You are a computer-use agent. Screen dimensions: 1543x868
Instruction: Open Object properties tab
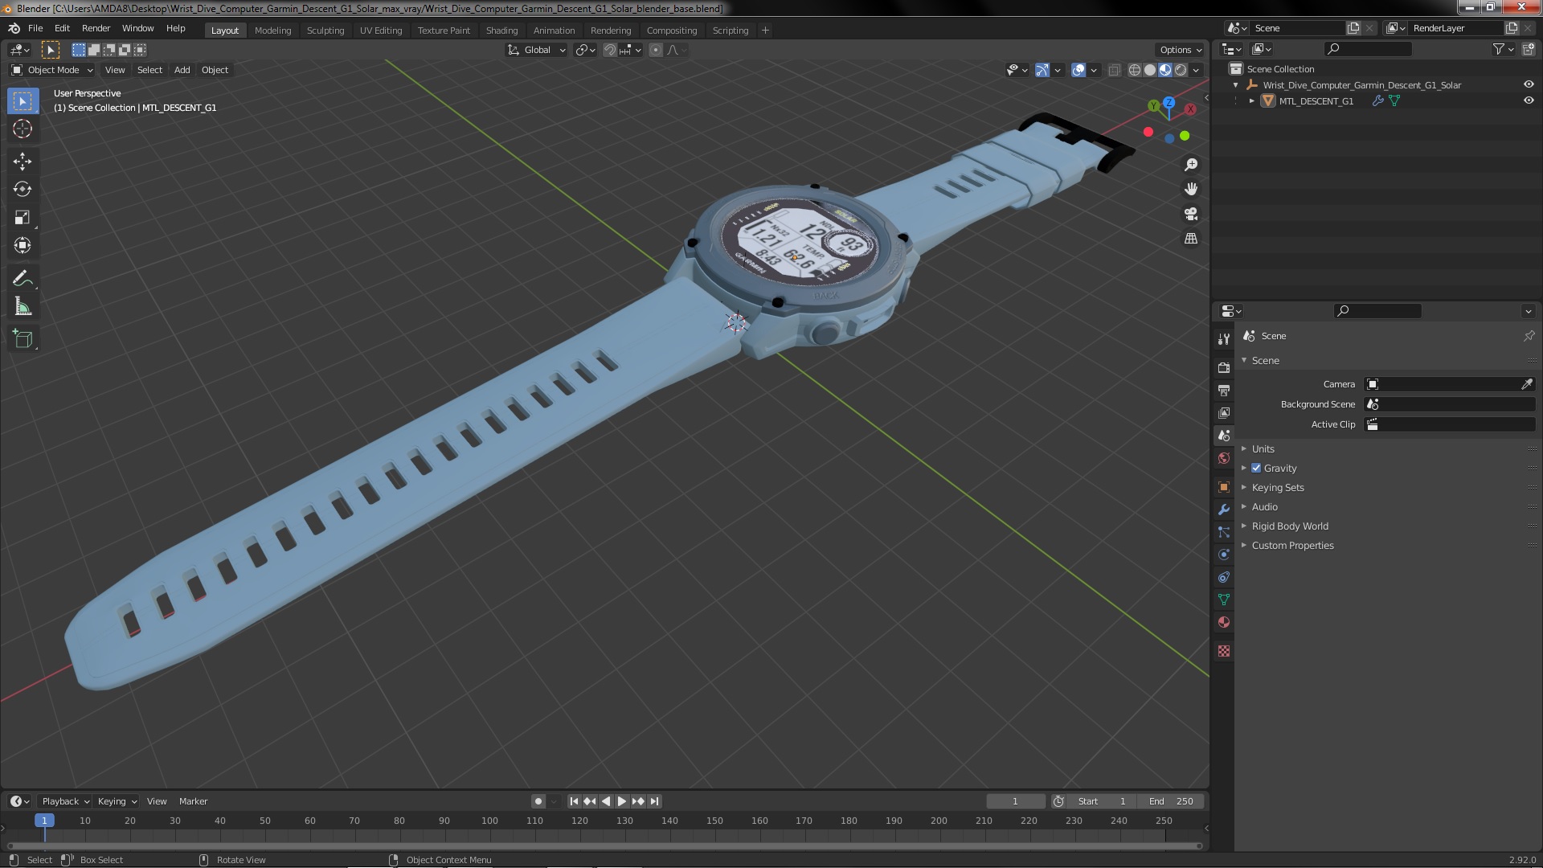pos(1224,487)
